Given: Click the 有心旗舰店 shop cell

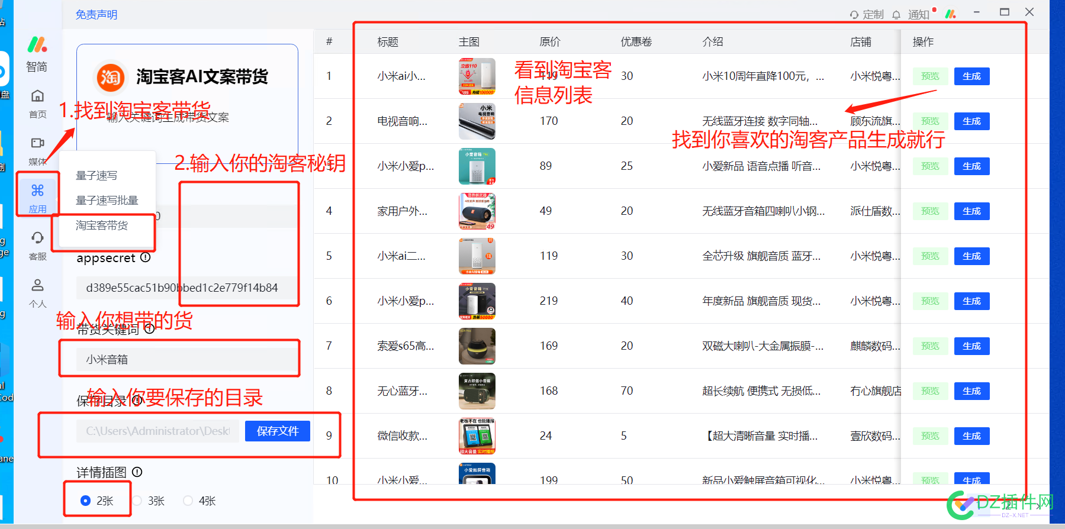Looking at the screenshot, I should pyautogui.click(x=876, y=391).
